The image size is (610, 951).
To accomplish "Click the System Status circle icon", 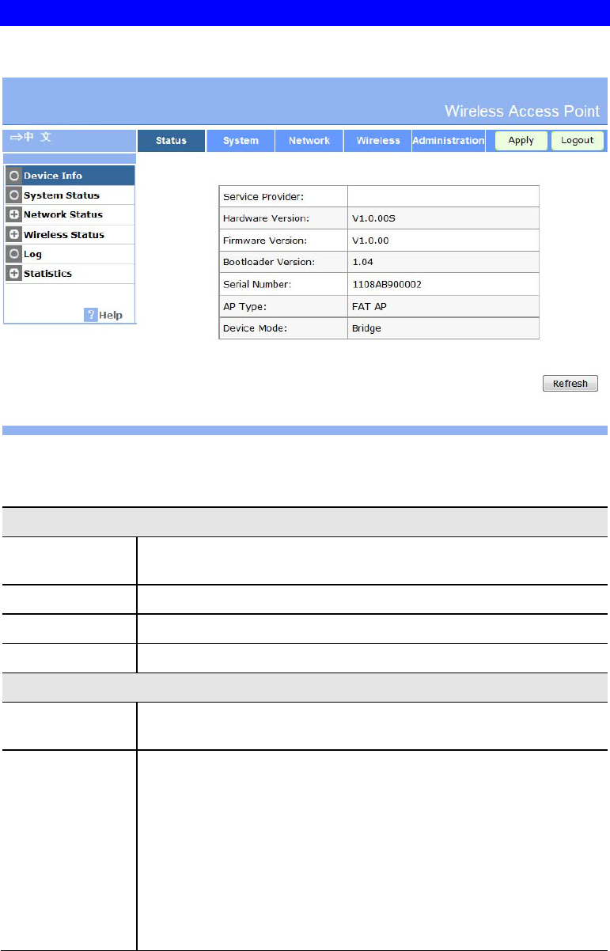I will (x=13, y=195).
